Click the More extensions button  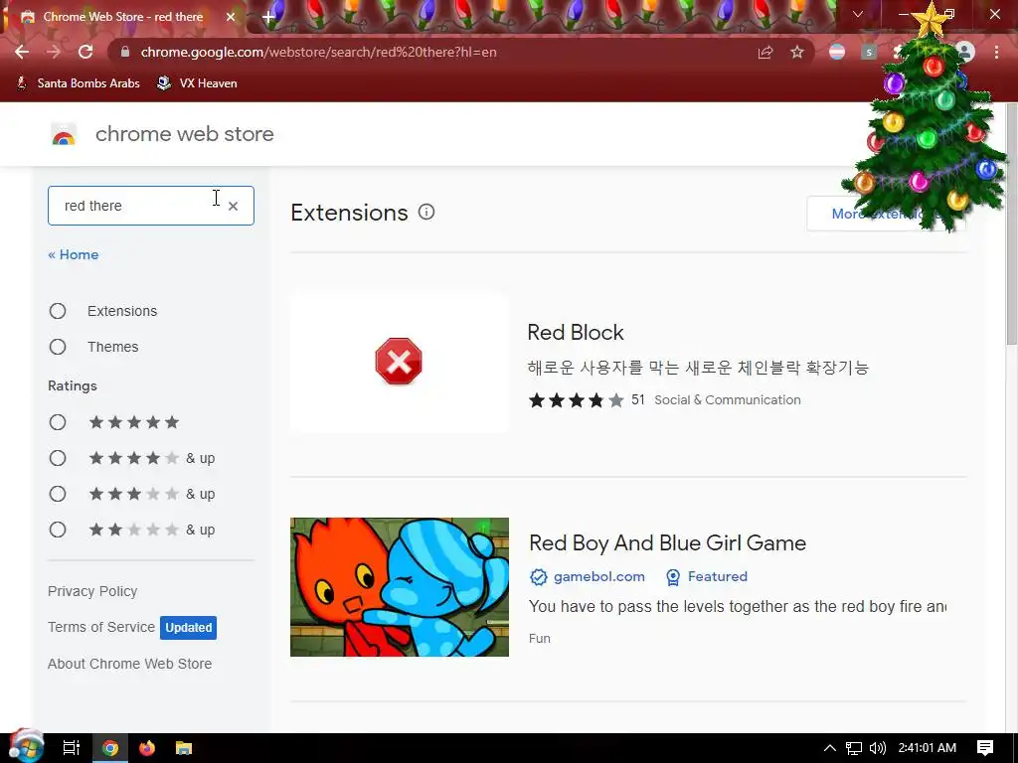click(886, 214)
